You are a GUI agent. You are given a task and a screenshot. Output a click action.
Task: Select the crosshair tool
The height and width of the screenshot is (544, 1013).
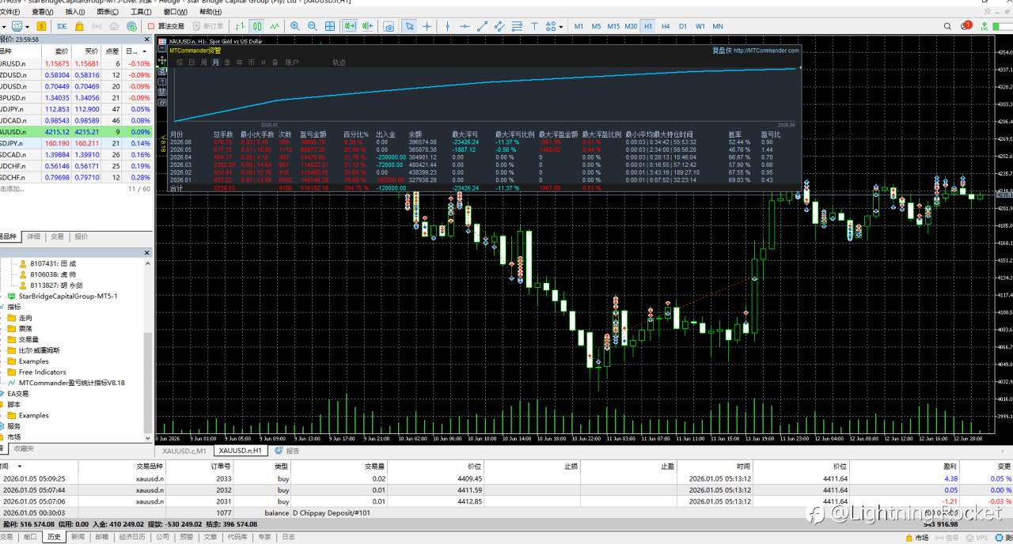(x=427, y=26)
